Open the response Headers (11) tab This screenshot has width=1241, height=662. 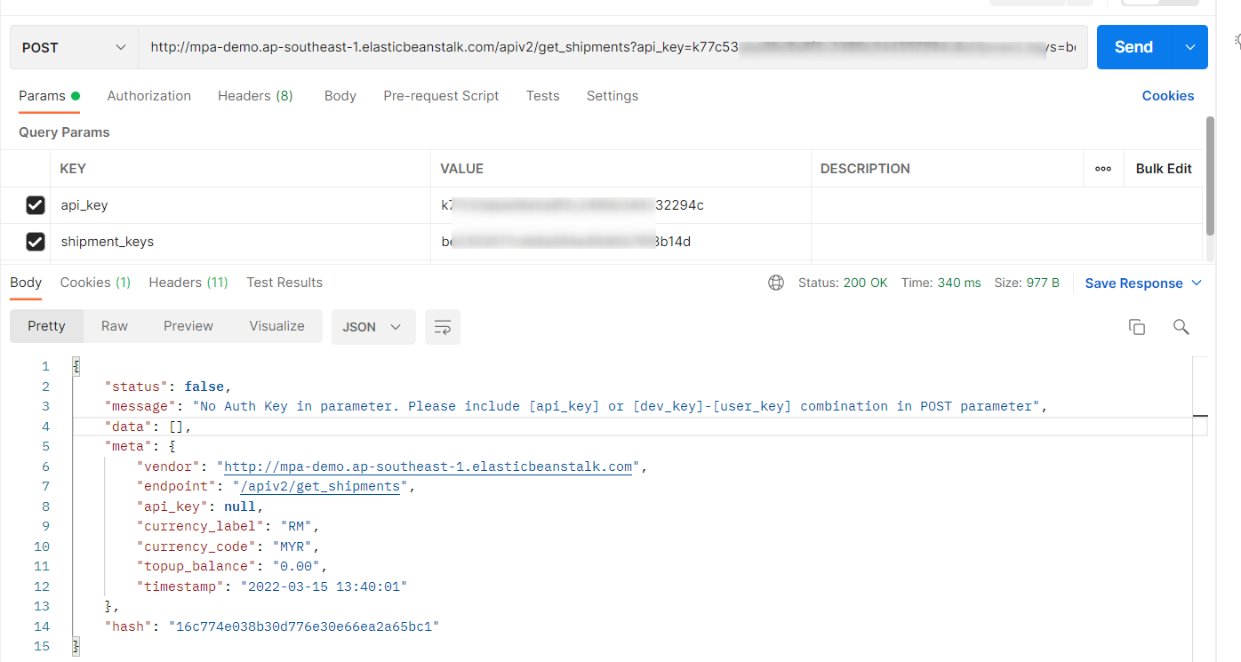point(188,283)
